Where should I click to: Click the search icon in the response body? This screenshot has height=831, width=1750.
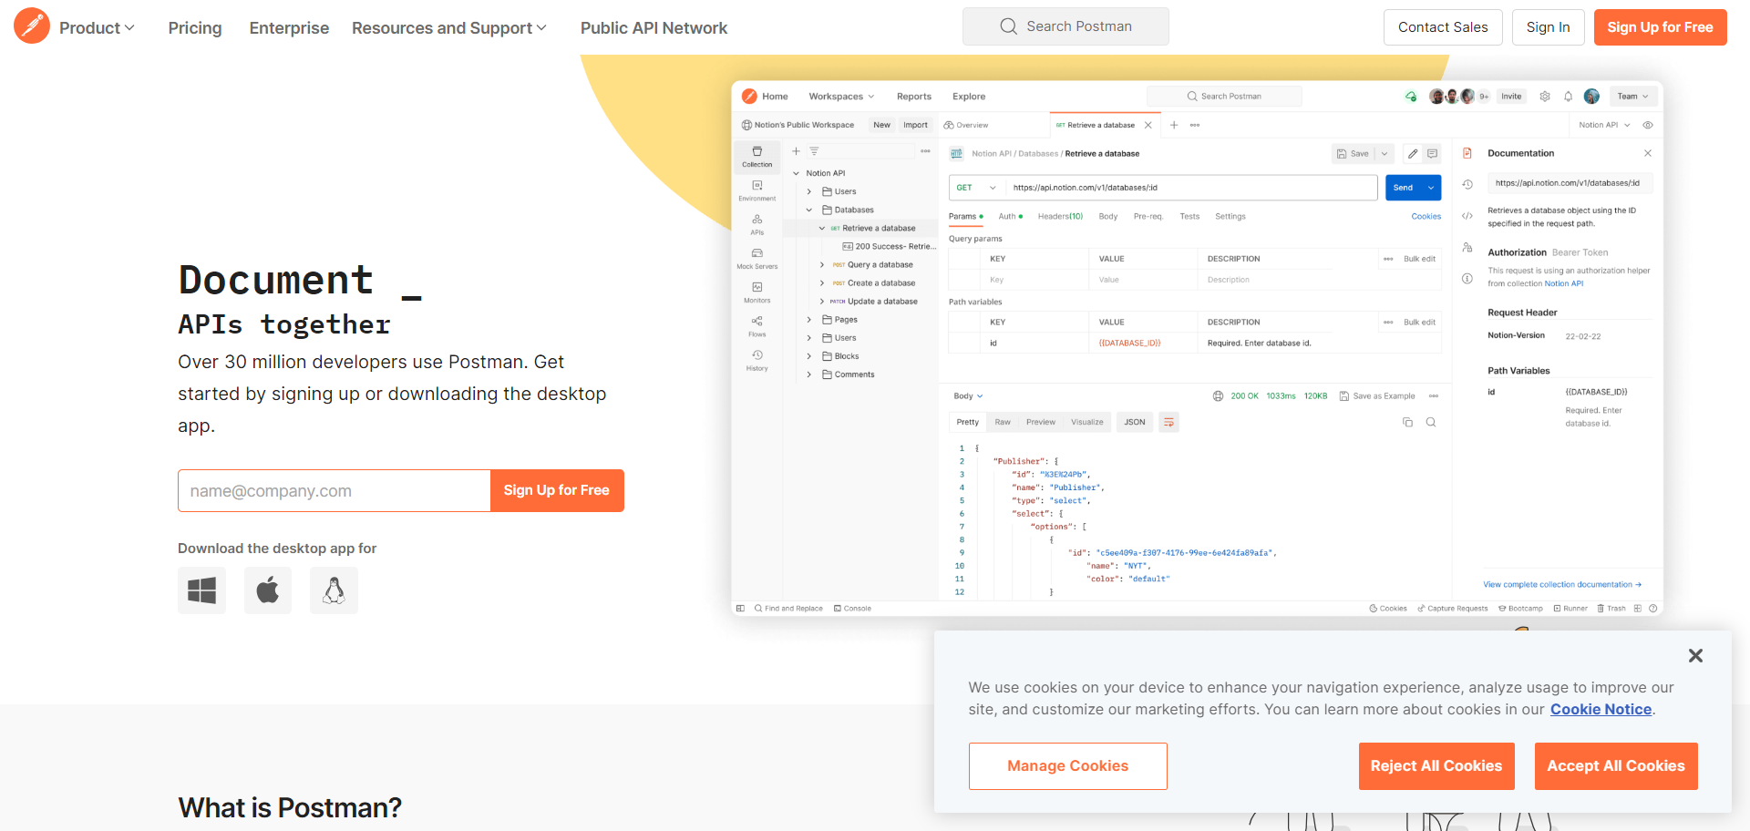(1431, 422)
